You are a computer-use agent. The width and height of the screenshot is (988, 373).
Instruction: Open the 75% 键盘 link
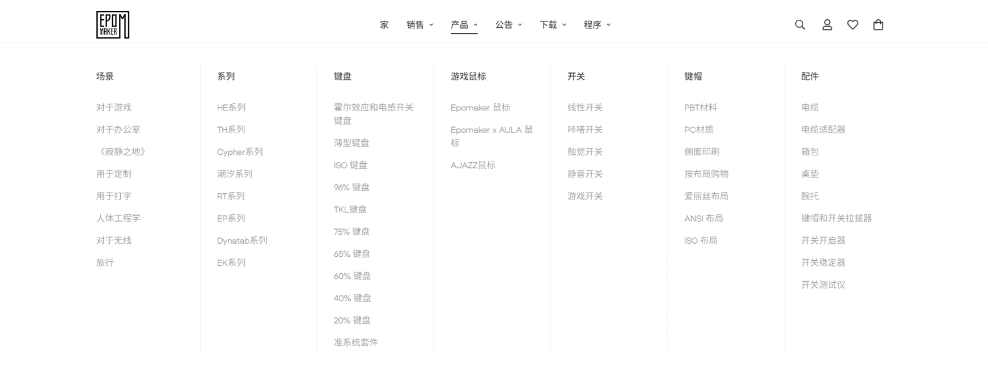(x=351, y=231)
